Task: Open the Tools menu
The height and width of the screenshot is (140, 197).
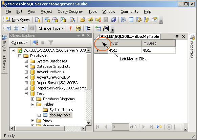Action: click(93, 12)
